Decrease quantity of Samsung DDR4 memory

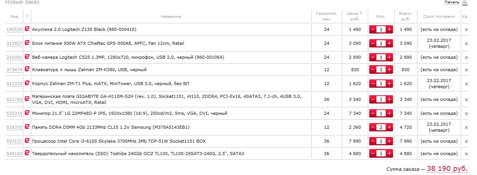373,127
